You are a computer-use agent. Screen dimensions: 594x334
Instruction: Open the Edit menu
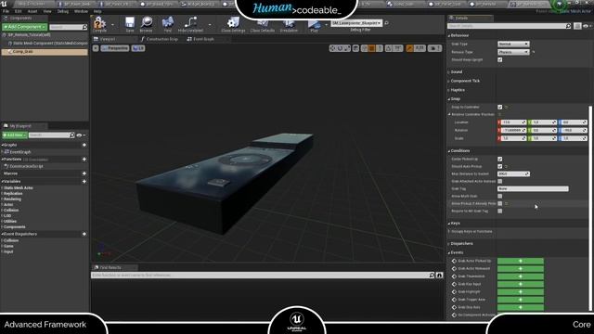(x=18, y=11)
